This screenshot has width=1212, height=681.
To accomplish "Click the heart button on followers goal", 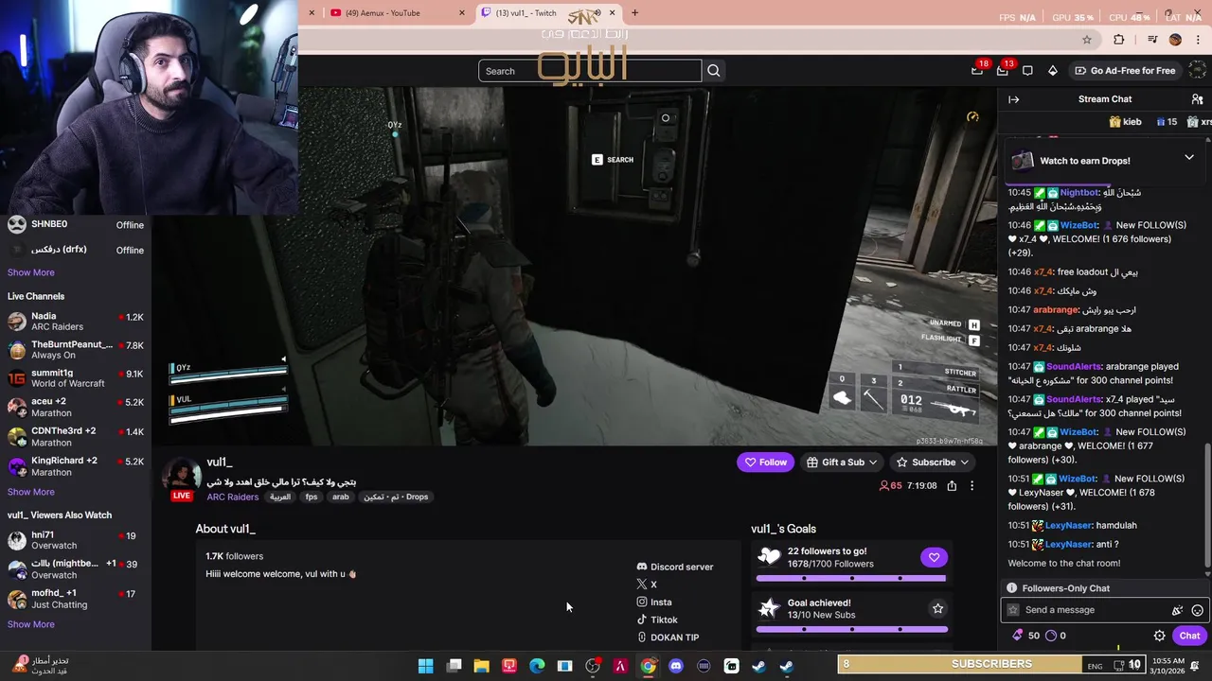I will pyautogui.click(x=934, y=557).
